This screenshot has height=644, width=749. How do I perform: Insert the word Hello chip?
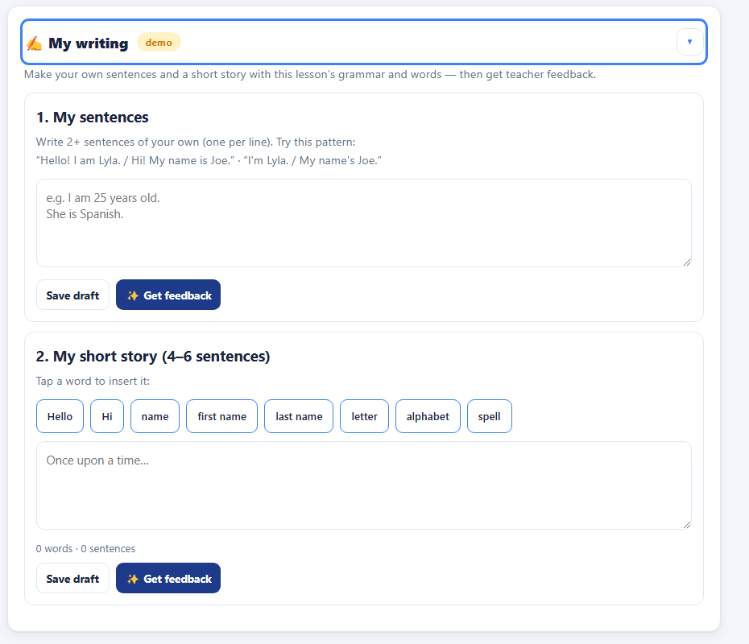pos(60,416)
